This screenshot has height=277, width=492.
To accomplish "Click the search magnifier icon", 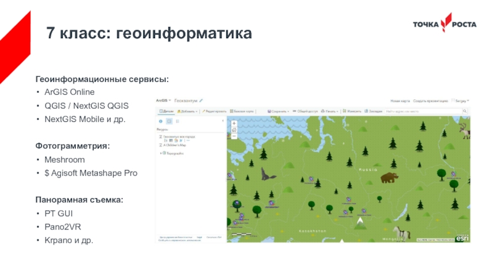I will (x=465, y=111).
